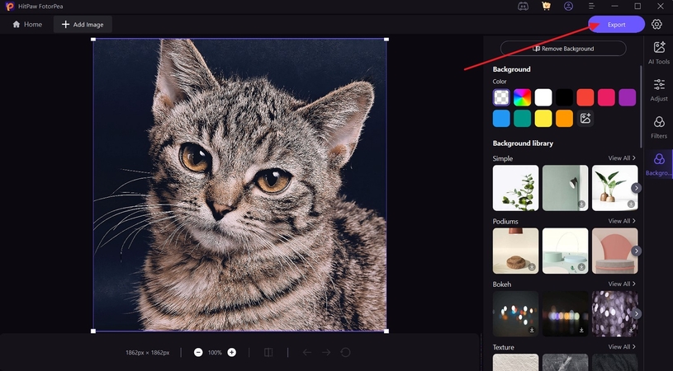Select transparent background swatch

[x=501, y=97]
